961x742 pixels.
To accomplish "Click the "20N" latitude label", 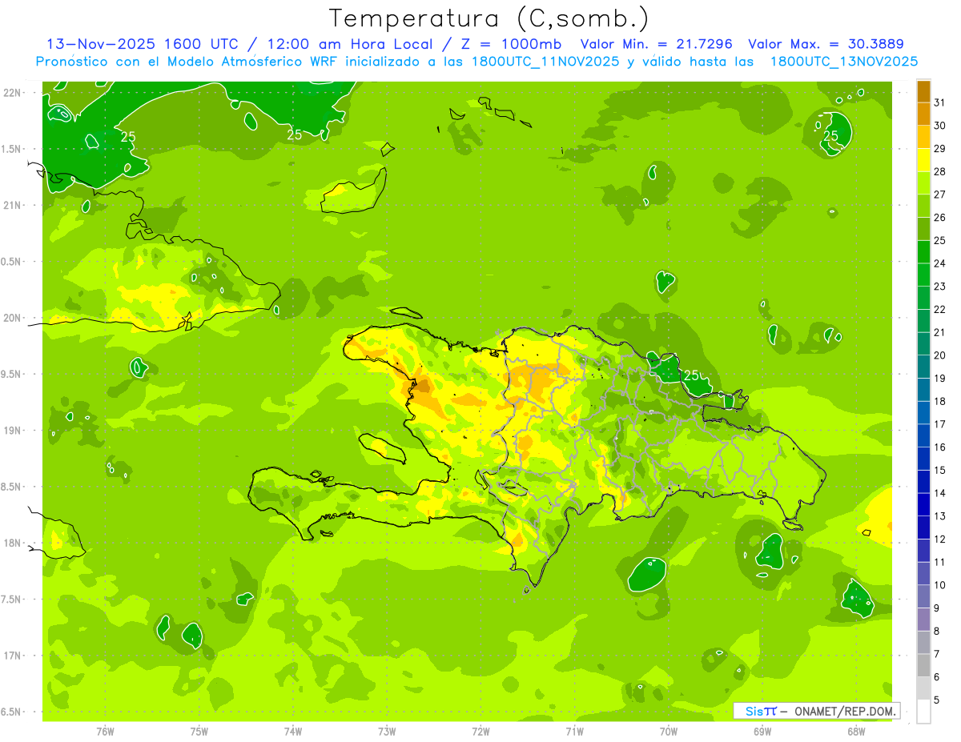I will (11, 318).
